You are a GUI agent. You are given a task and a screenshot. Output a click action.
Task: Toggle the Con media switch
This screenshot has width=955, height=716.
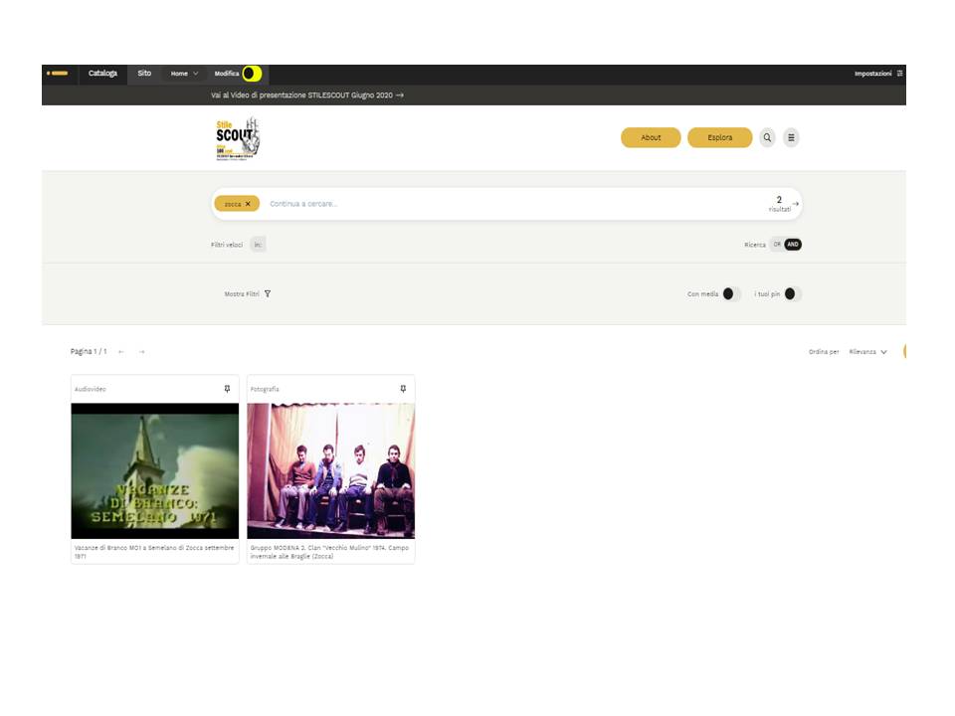[x=731, y=294]
